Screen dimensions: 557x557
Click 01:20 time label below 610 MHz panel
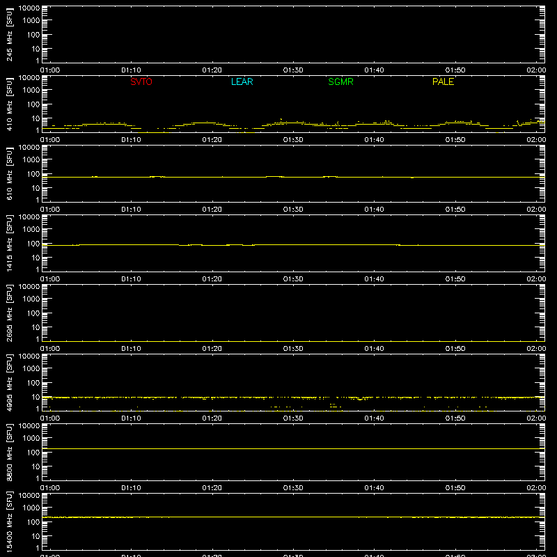click(212, 210)
